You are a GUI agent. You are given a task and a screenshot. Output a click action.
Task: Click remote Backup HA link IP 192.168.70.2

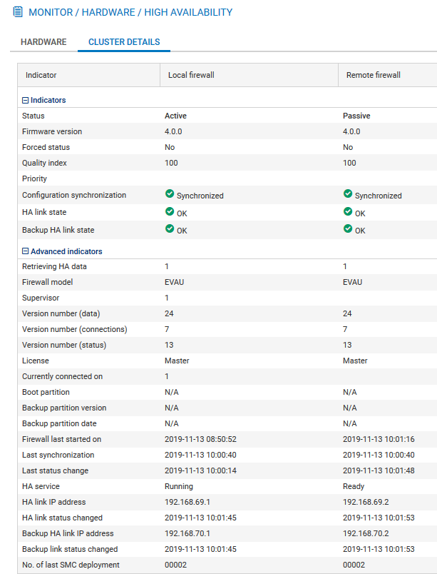click(366, 533)
